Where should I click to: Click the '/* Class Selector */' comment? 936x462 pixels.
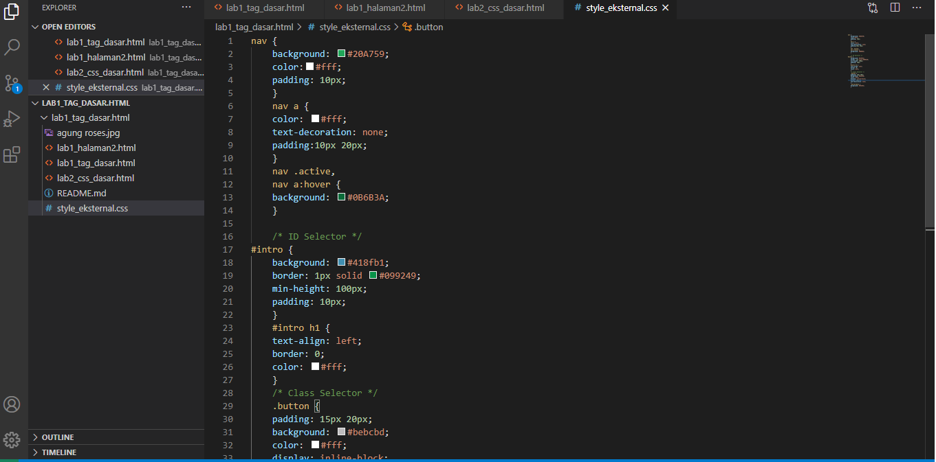coord(325,393)
